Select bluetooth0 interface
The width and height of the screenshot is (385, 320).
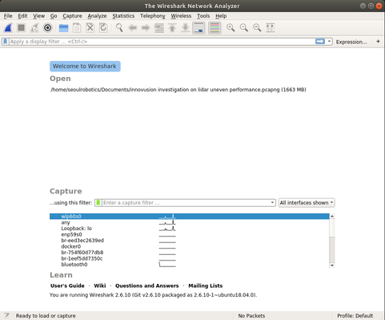(190, 265)
